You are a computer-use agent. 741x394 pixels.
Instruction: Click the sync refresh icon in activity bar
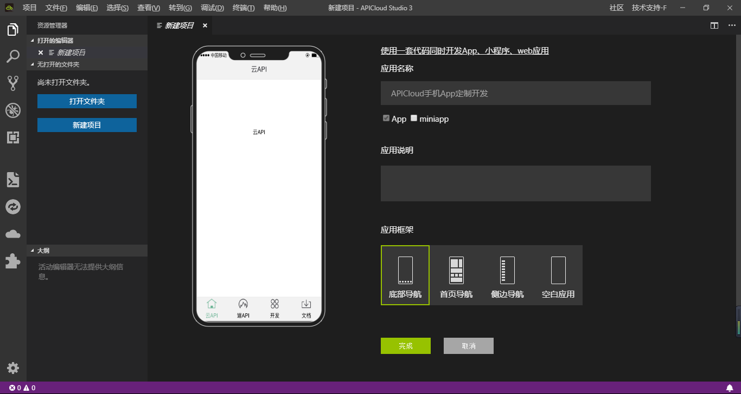click(x=13, y=207)
